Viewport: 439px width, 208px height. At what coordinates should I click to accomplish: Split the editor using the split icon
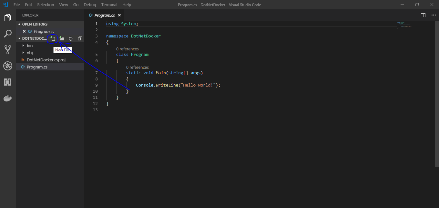click(x=423, y=15)
